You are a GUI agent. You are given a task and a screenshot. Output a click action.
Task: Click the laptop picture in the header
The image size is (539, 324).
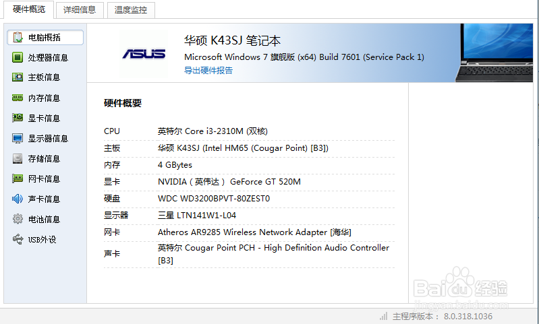coord(494,53)
